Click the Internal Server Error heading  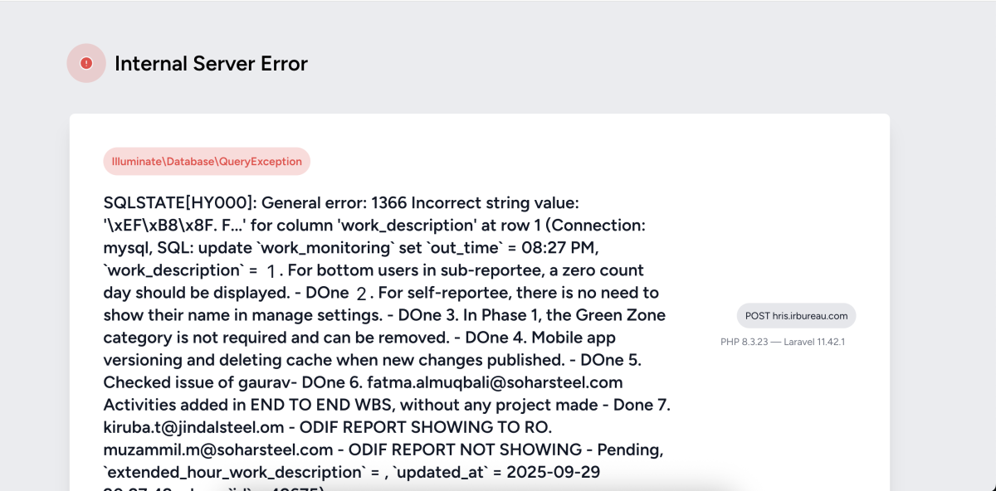pyautogui.click(x=211, y=64)
